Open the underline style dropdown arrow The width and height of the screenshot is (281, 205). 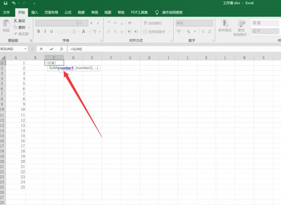57,32
